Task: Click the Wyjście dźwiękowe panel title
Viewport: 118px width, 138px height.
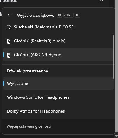Action: [36, 16]
